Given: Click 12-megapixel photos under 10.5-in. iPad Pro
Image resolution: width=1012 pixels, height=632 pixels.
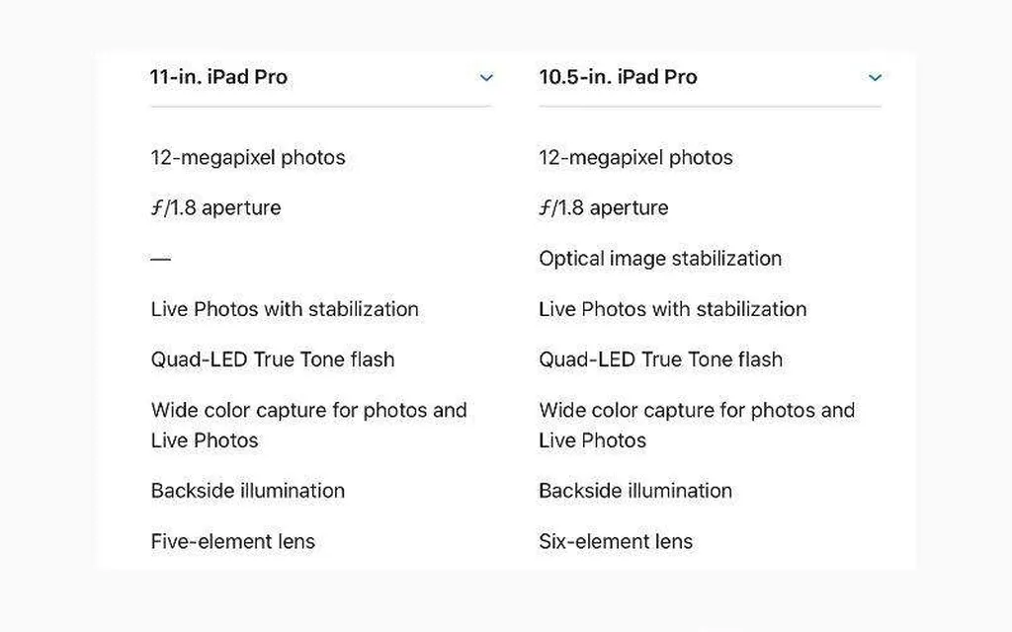Looking at the screenshot, I should pos(635,157).
